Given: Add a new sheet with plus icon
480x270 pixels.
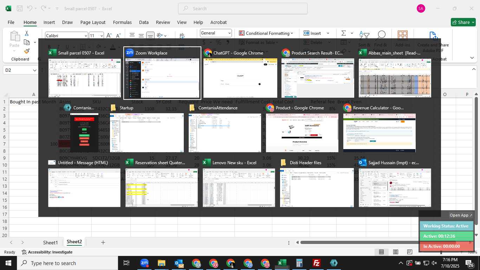Looking at the screenshot, I should pos(103,242).
